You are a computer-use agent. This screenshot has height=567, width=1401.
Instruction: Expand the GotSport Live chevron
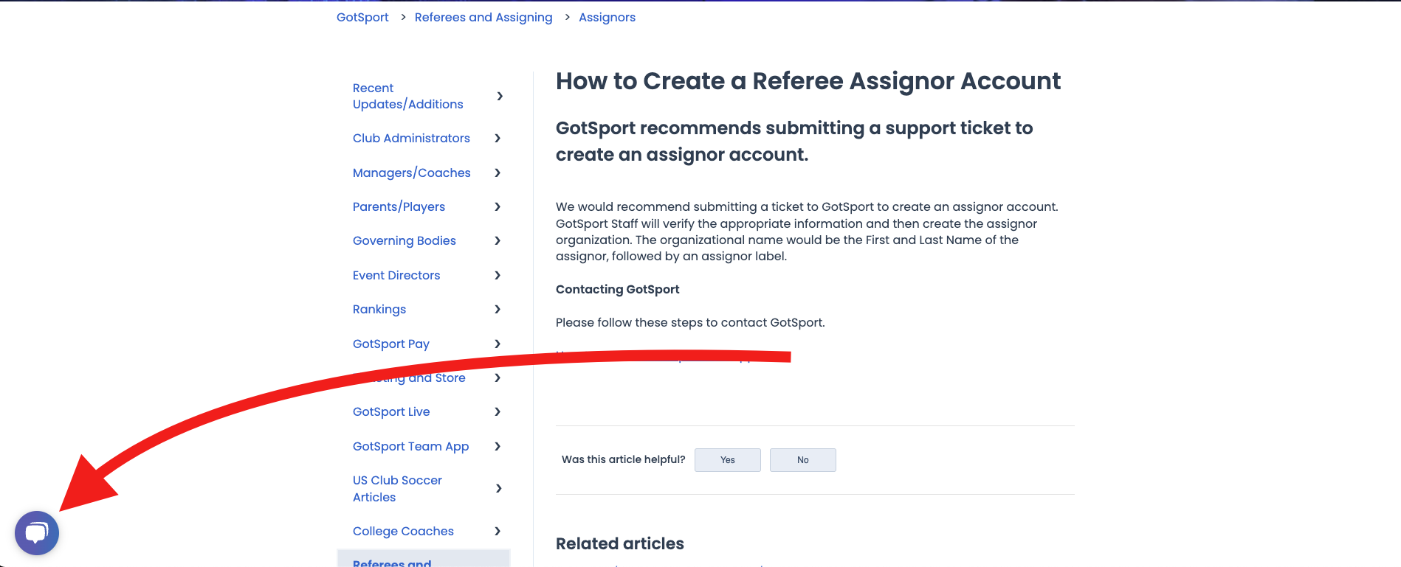point(498,411)
